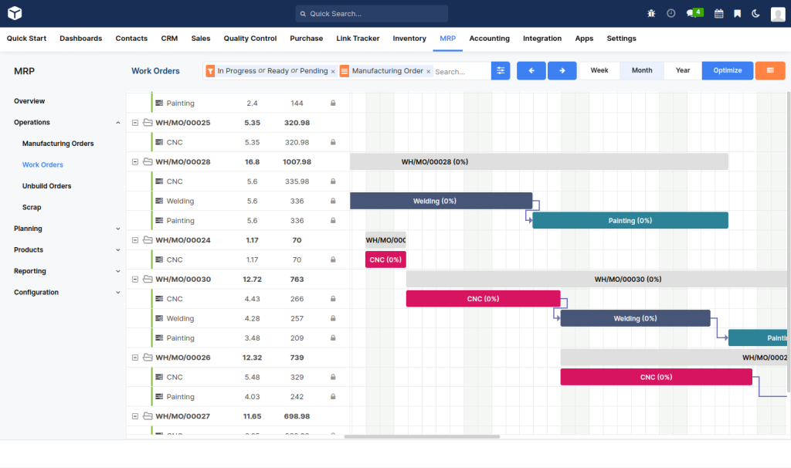Remove the In Progress or Ready filter
Image resolution: width=791 pixels, height=468 pixels.
click(x=333, y=72)
